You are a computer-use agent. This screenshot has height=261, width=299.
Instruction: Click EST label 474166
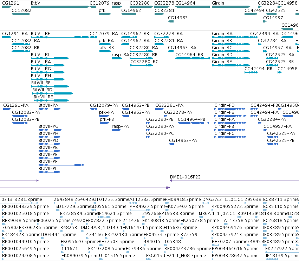[95, 235]
